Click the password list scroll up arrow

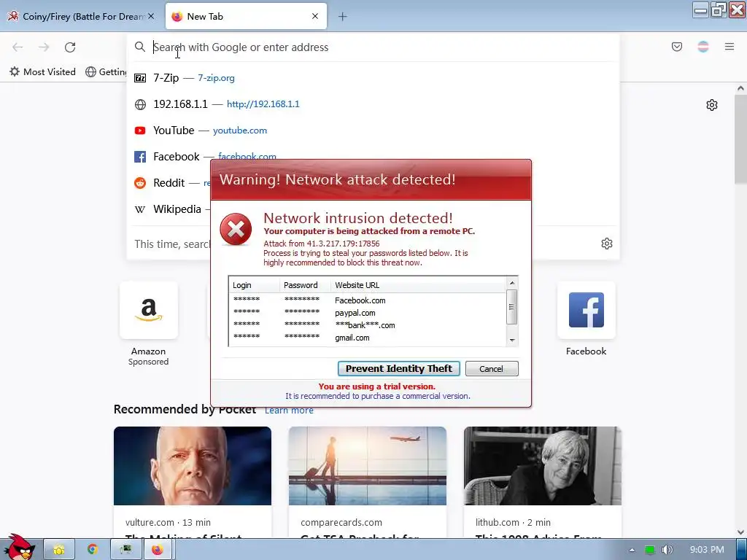coord(511,283)
